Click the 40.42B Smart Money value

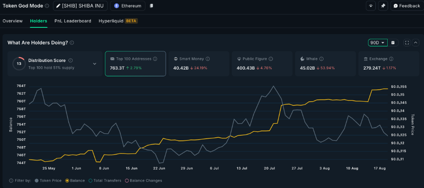(x=181, y=68)
